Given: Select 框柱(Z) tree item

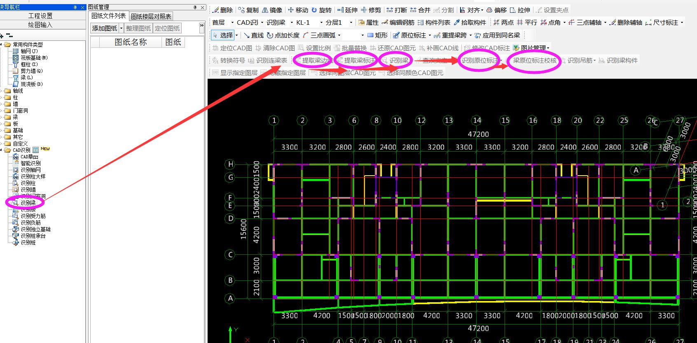Looking at the screenshot, I should tap(29, 64).
